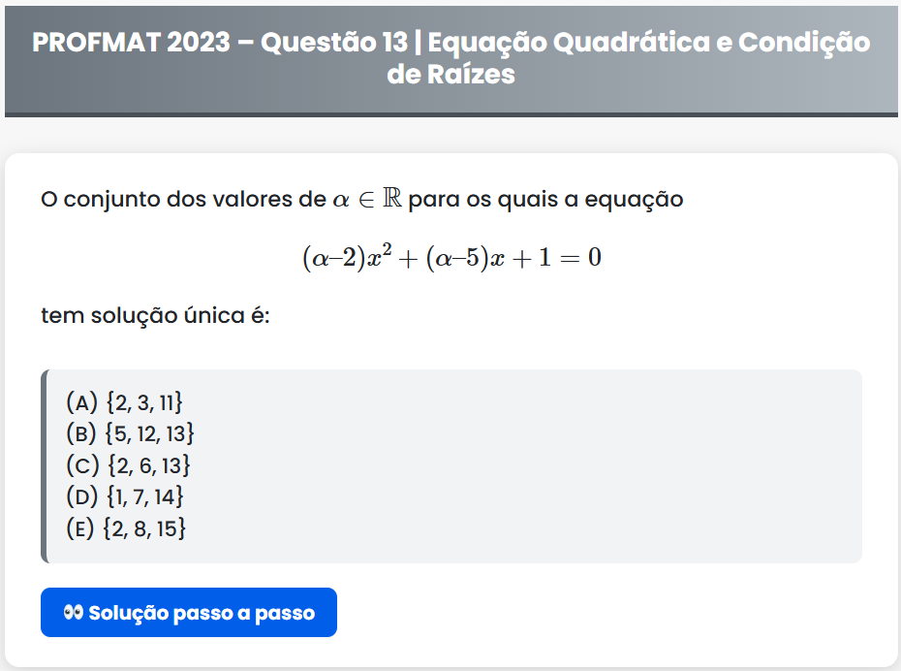Click the phrase "O conjunto dos valores de"
Screen dimensions: 901x671
point(182,201)
